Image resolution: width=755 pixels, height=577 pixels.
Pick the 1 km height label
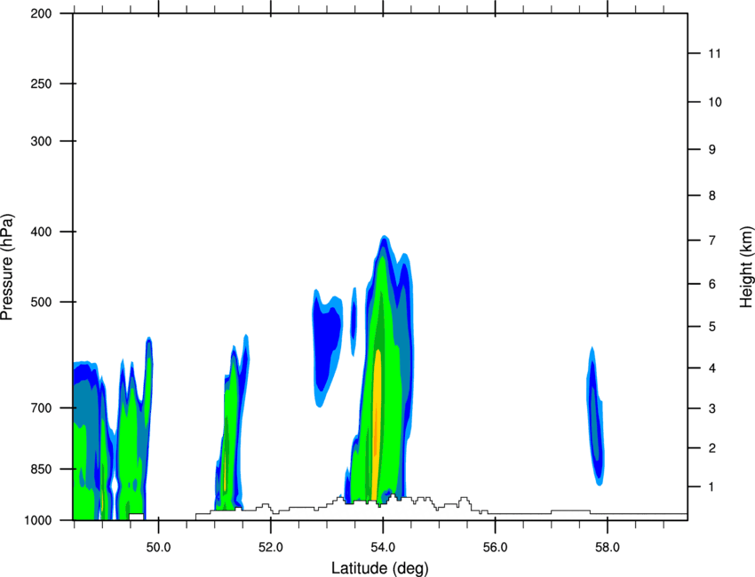click(712, 487)
